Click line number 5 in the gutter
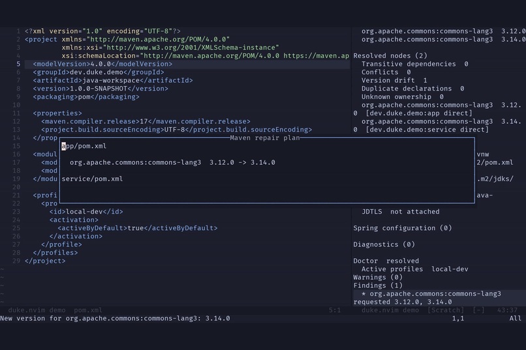526x350 pixels. [18, 64]
